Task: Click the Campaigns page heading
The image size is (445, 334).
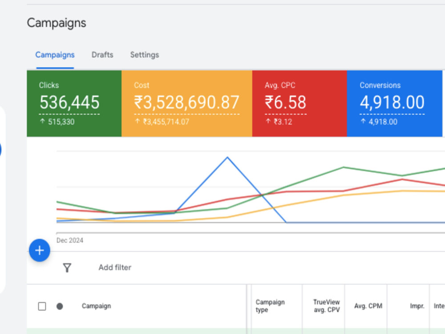Action: pos(57,23)
